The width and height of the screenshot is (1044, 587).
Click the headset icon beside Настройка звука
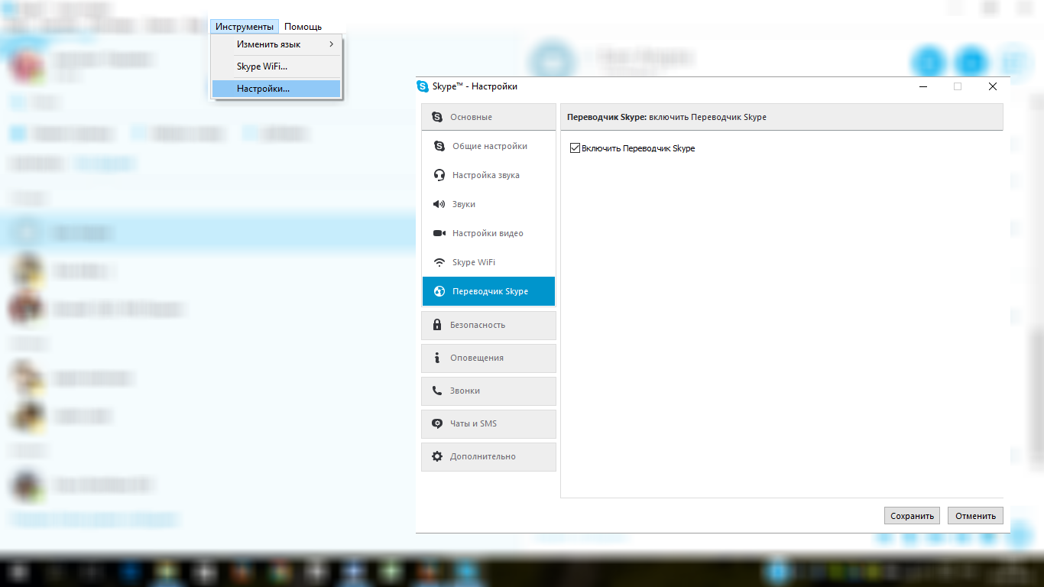coord(439,175)
